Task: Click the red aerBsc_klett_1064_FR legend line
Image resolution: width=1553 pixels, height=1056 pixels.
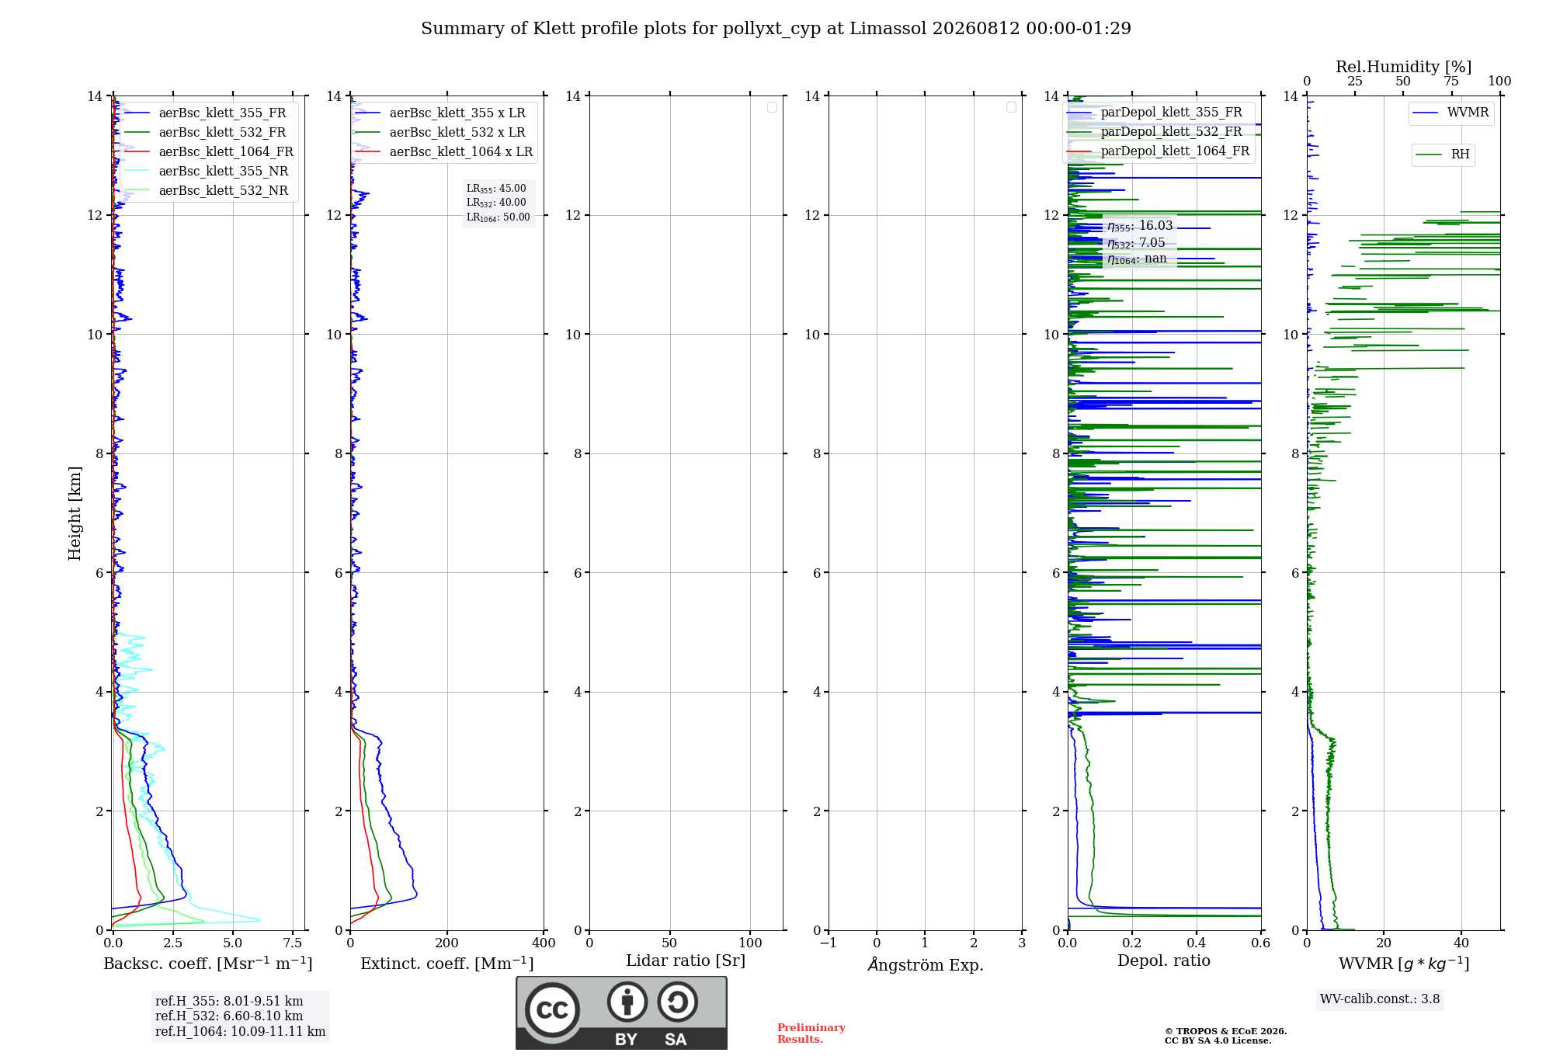Action: [x=137, y=152]
